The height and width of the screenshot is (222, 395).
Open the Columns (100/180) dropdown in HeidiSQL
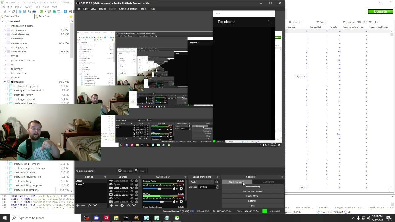pos(355,22)
